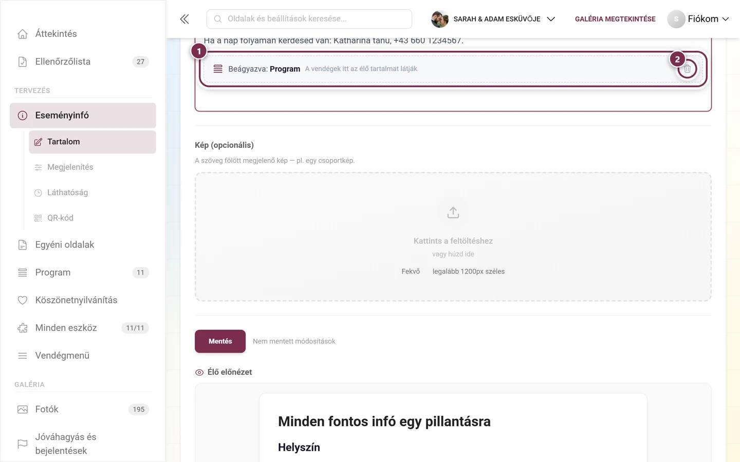740x462 pixels.
Task: Click 'Kattints a feltöltéshez' upload area
Action: point(453,237)
